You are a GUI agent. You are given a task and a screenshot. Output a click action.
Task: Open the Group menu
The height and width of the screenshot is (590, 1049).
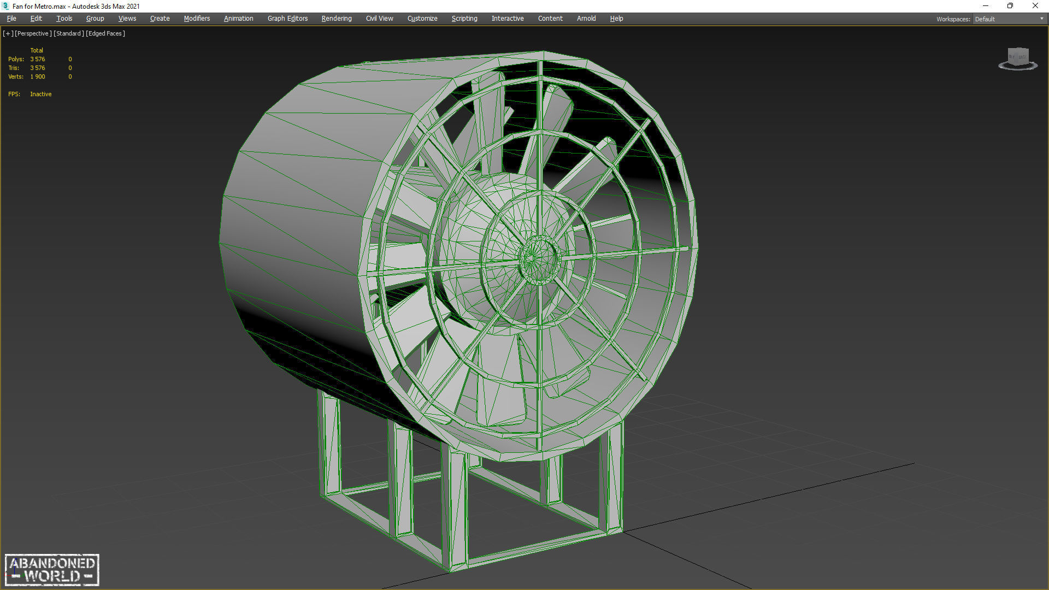(95, 19)
